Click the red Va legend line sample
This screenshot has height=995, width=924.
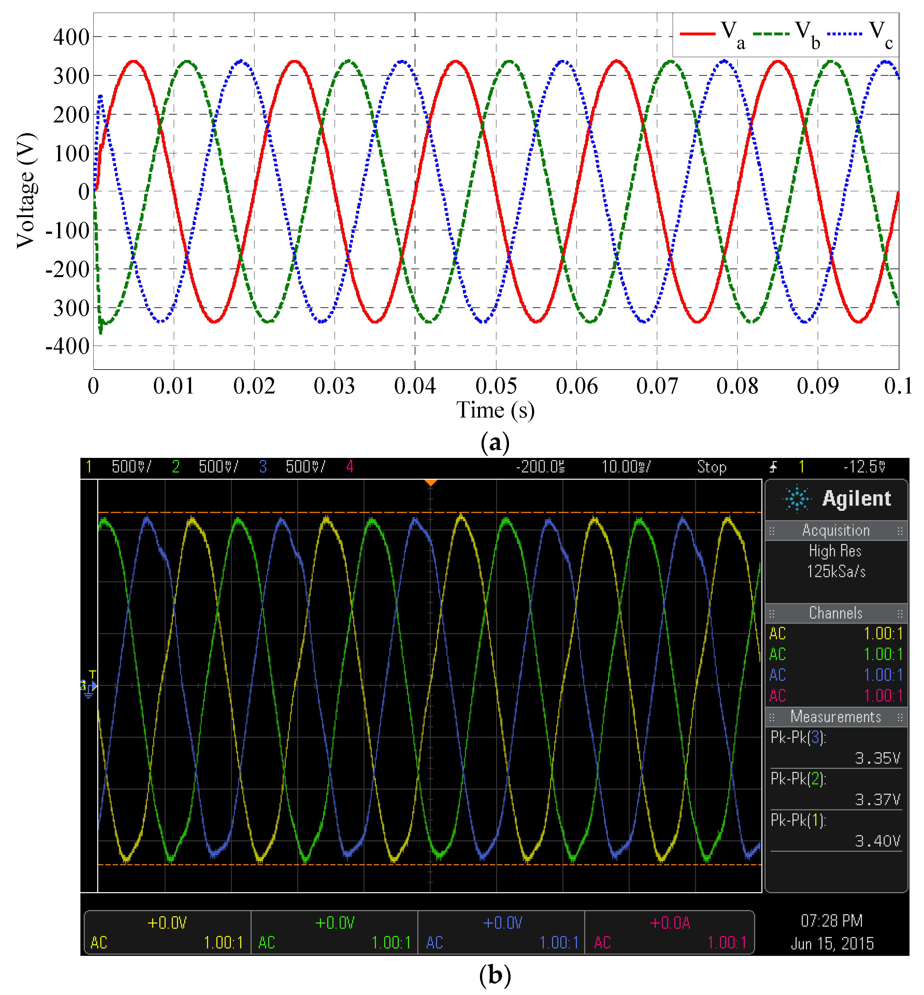click(x=698, y=33)
